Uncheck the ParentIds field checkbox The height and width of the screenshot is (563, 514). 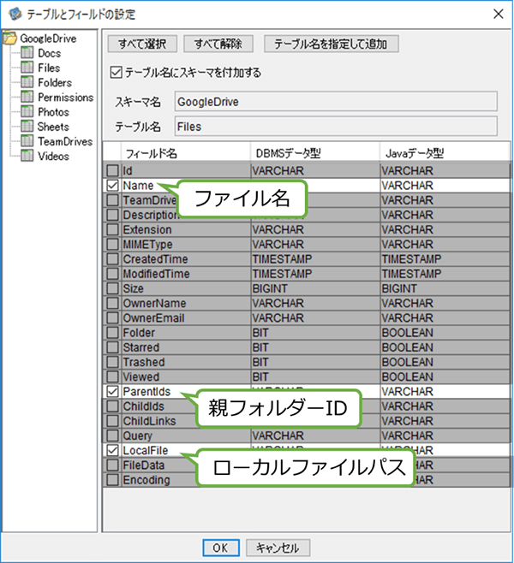point(112,391)
